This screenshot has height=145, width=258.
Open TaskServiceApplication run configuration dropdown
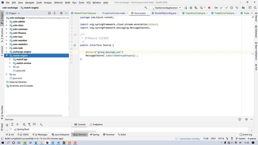166,8
